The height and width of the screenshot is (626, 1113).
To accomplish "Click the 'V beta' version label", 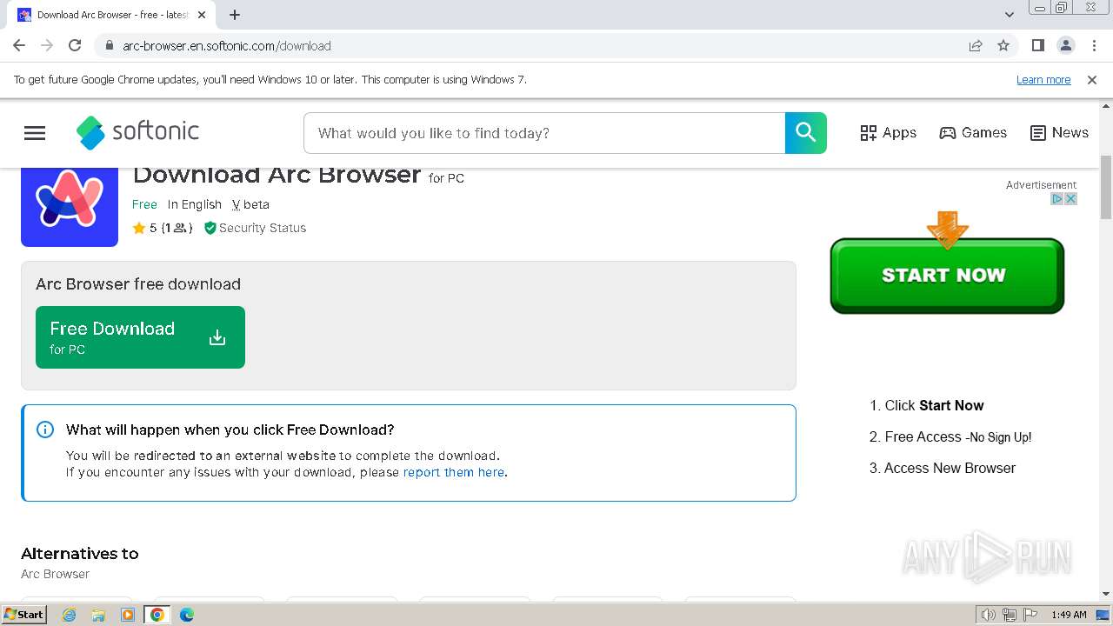I will [250, 204].
